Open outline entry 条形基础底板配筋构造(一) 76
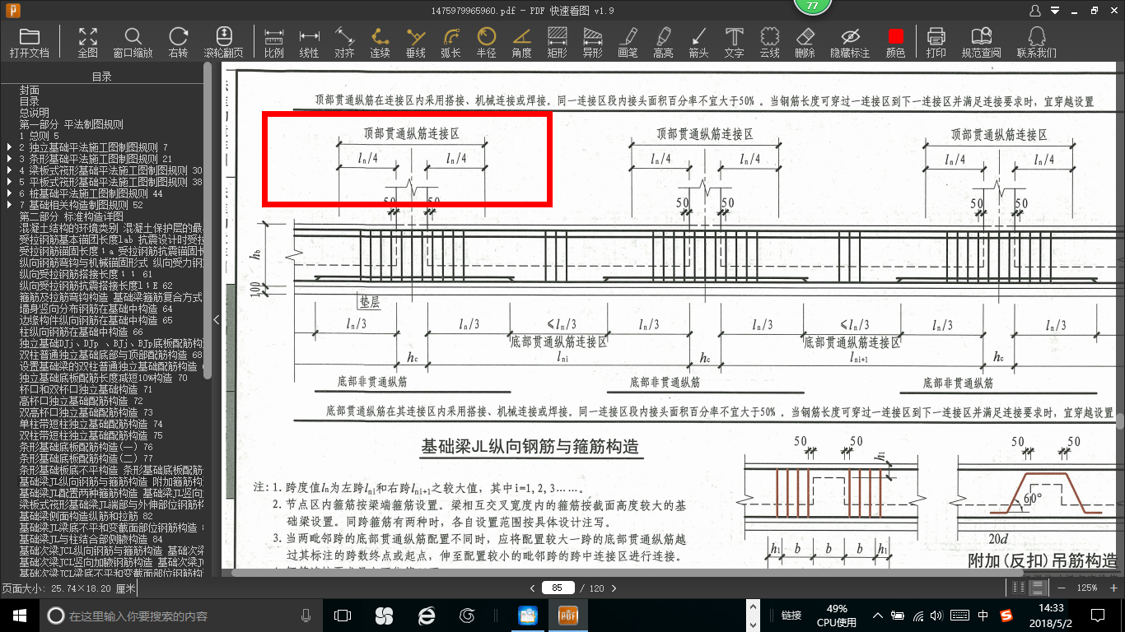This screenshot has width=1125, height=632. (x=86, y=447)
